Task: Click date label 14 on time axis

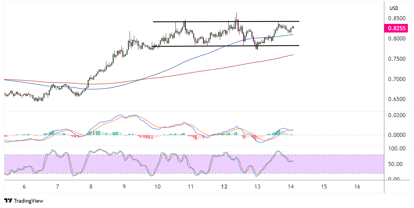Action: click(291, 187)
